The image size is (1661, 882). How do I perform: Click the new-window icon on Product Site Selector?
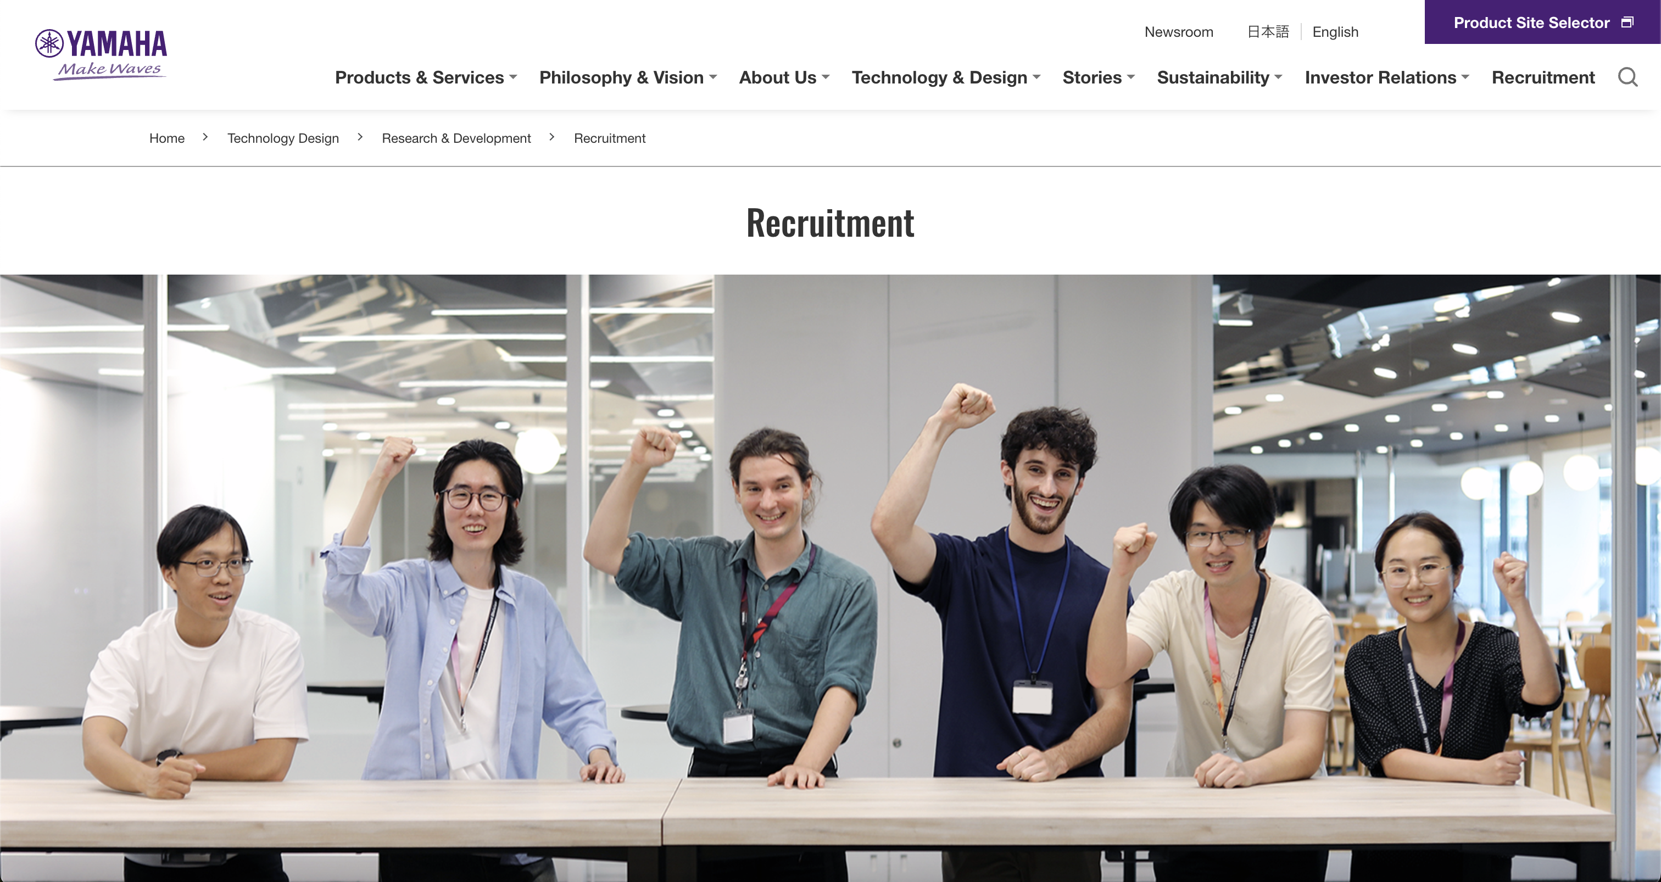[1627, 23]
